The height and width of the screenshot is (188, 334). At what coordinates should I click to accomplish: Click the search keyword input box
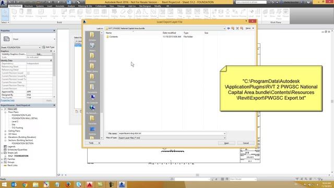click(251, 2)
